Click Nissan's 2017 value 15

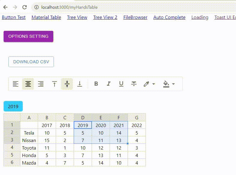47,140
